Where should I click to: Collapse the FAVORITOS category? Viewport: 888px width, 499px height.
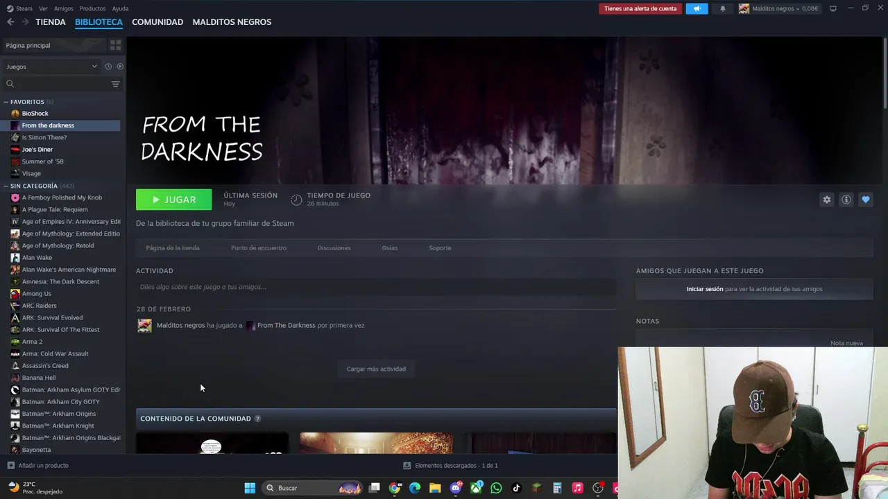point(6,102)
